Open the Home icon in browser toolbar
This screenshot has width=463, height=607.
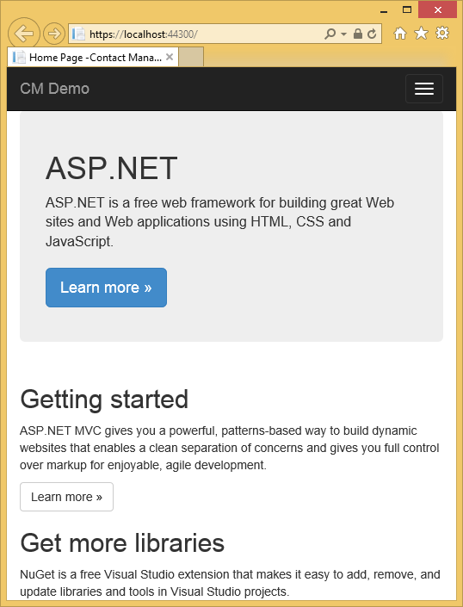coord(400,34)
